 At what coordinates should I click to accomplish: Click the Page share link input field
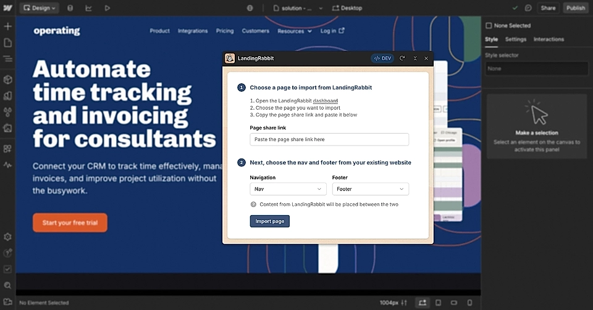329,139
